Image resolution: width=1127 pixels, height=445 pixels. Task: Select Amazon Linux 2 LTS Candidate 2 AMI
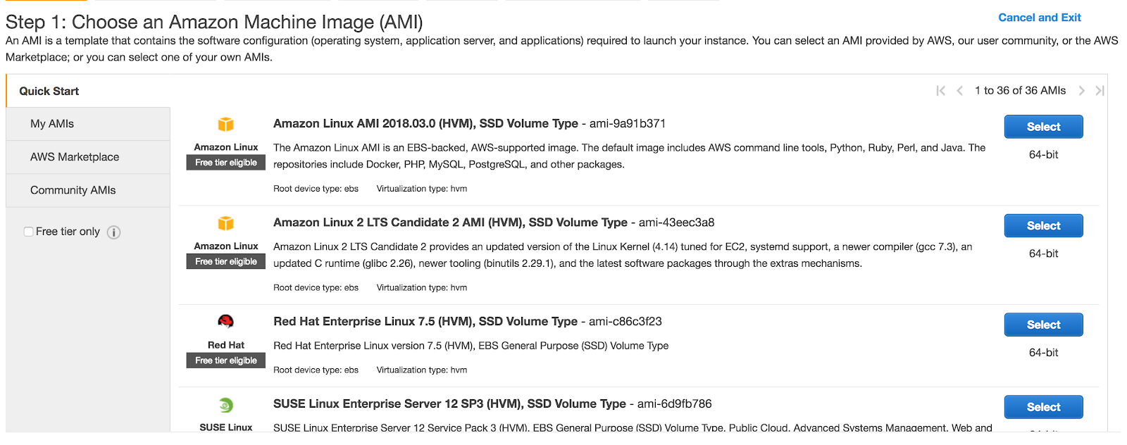[x=1043, y=226]
